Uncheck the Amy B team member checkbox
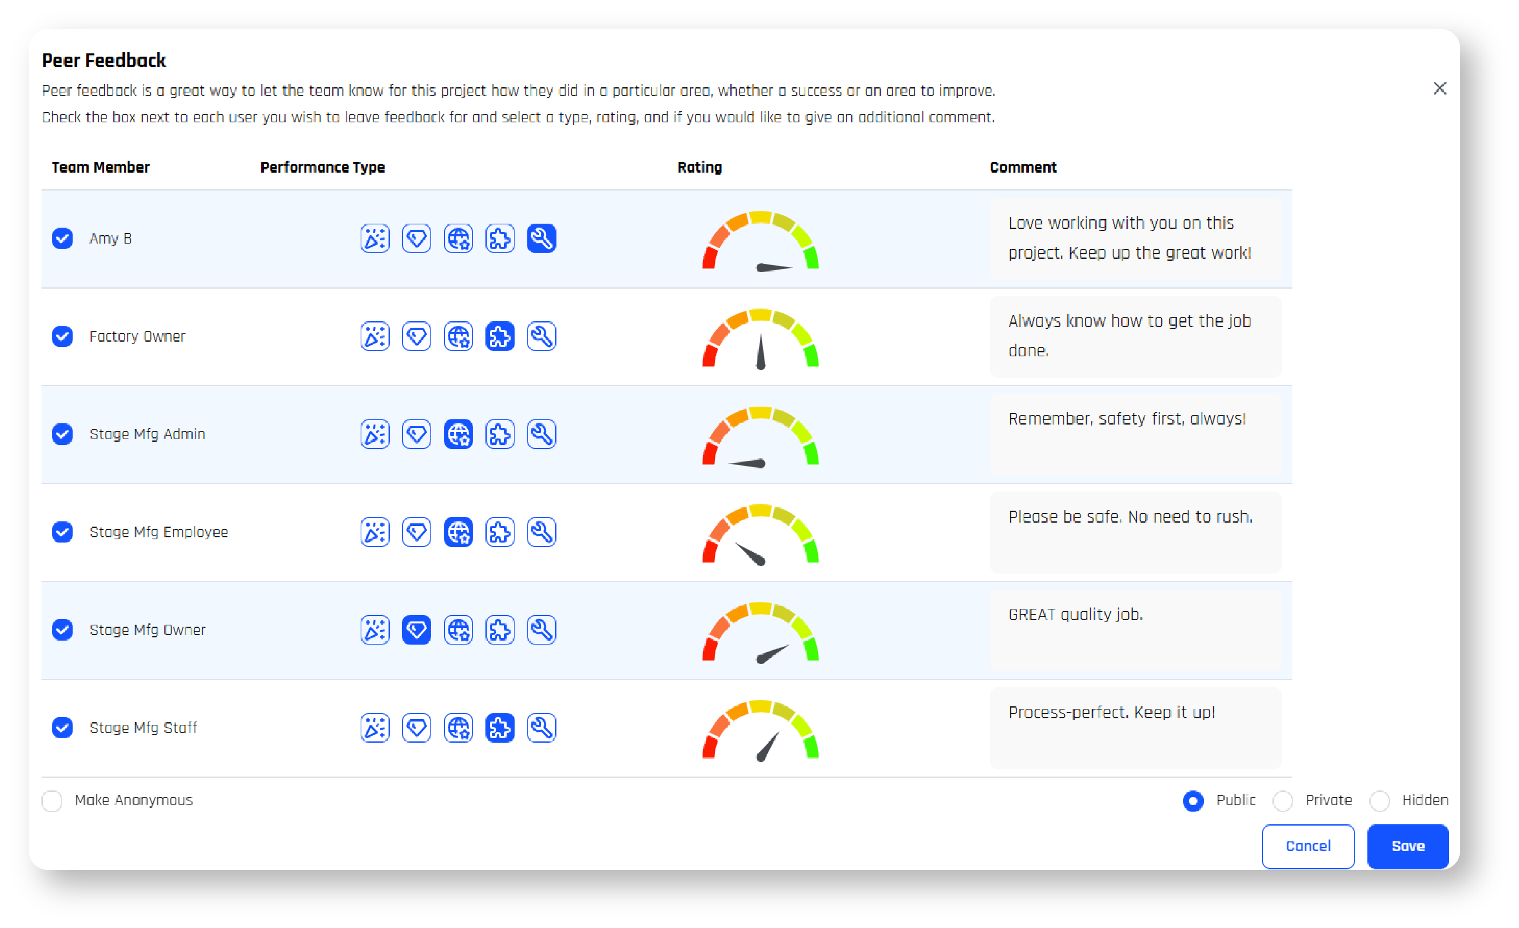 pyautogui.click(x=62, y=238)
